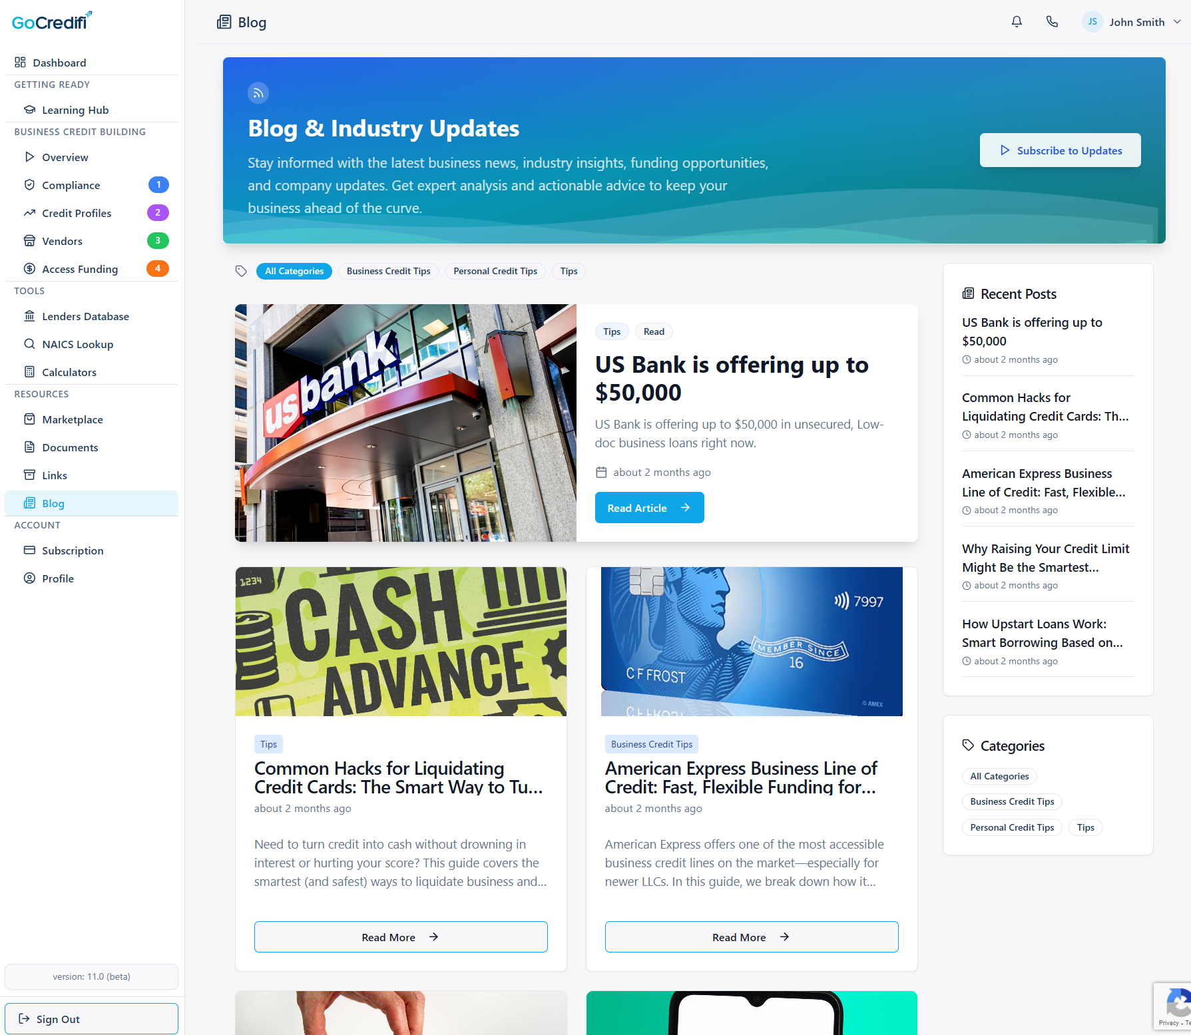
Task: Click the GoCredifi logo
Action: [x=50, y=21]
